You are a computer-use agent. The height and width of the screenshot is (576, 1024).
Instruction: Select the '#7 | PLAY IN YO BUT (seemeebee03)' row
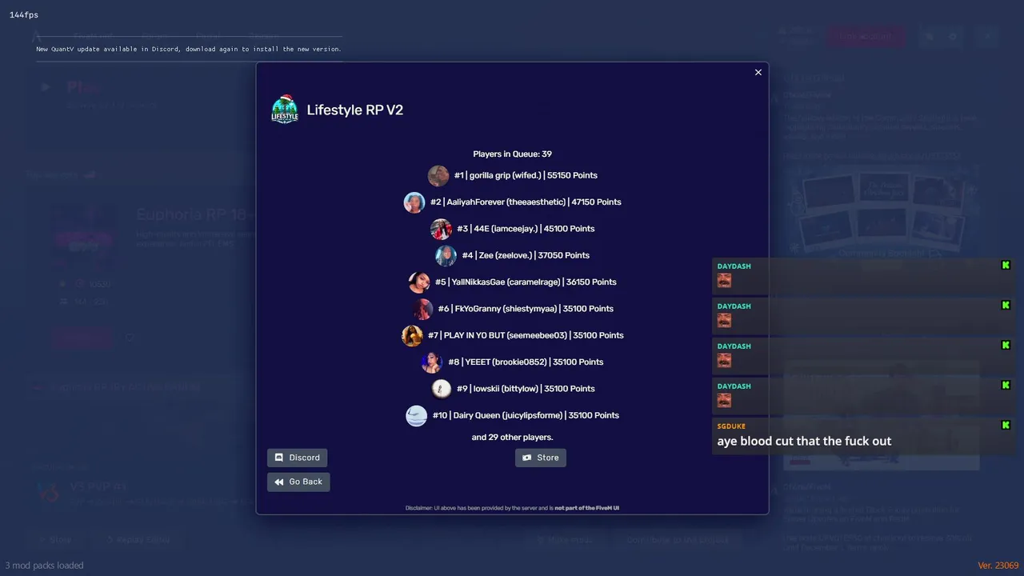513,335
